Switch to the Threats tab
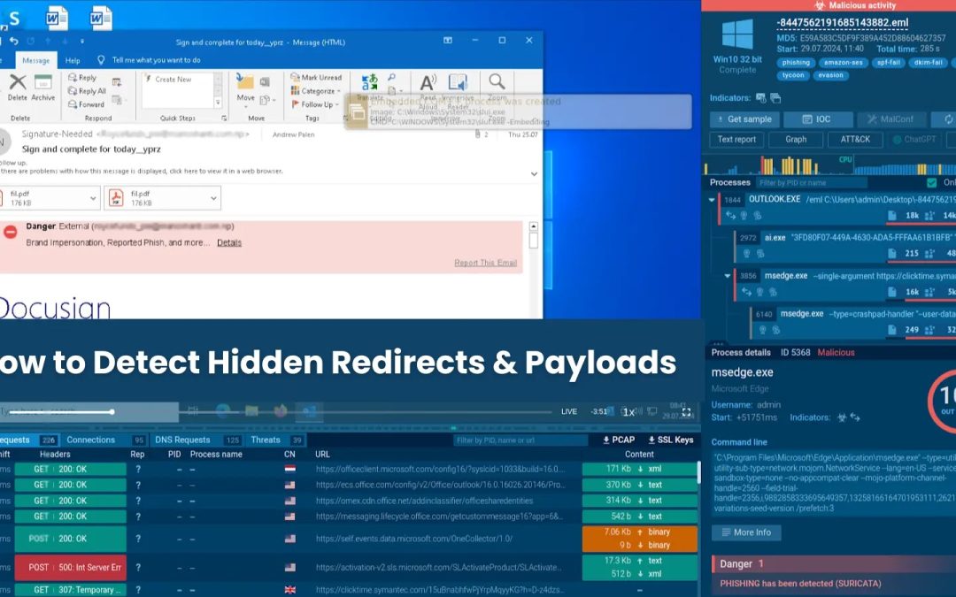This screenshot has width=956, height=597. [x=266, y=440]
